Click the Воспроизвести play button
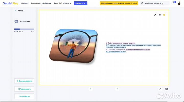This screenshot has width=184, height=102. pos(24,81)
